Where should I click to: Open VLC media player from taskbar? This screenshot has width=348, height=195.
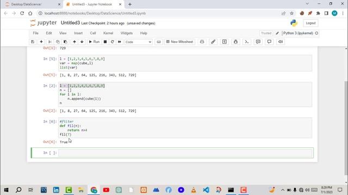194,190
